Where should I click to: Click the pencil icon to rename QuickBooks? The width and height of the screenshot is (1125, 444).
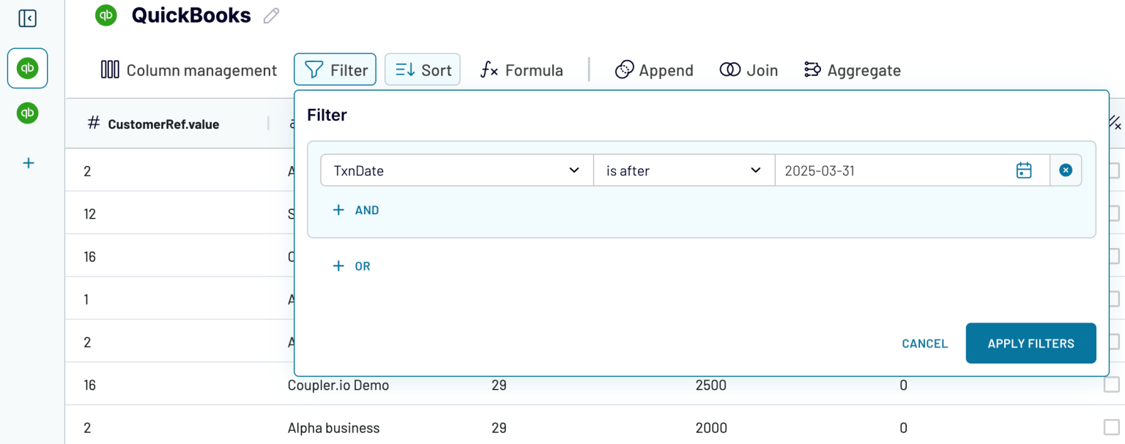click(x=270, y=15)
